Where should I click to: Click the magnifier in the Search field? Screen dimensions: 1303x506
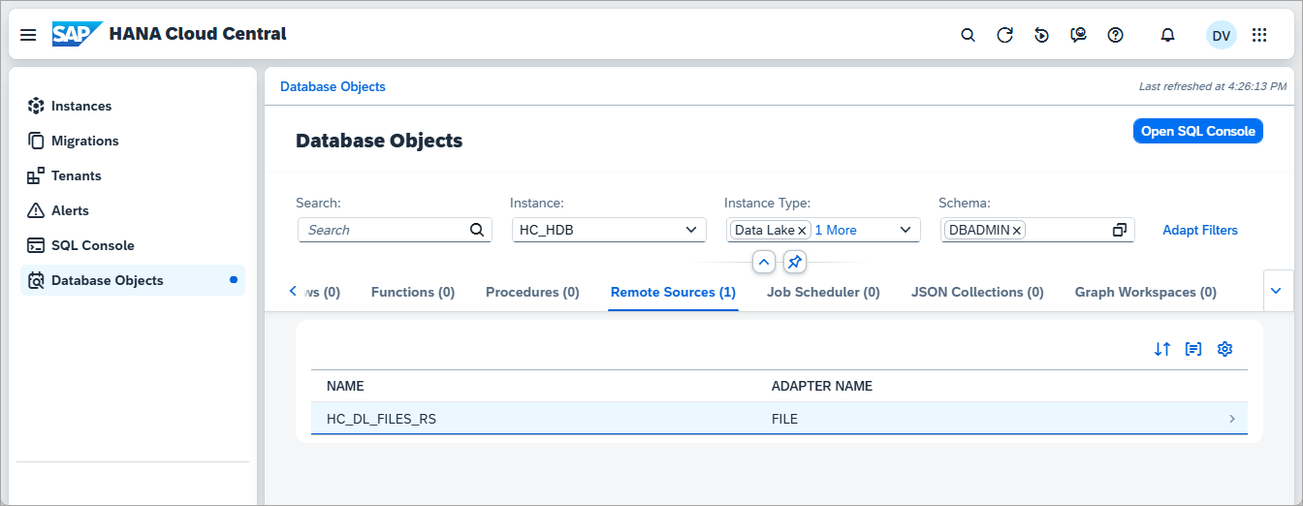476,230
